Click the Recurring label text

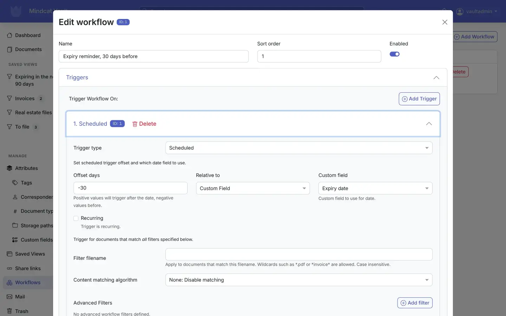(92, 218)
